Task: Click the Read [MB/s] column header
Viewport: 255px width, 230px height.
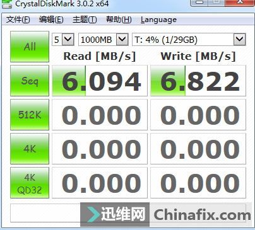Action: (100, 56)
